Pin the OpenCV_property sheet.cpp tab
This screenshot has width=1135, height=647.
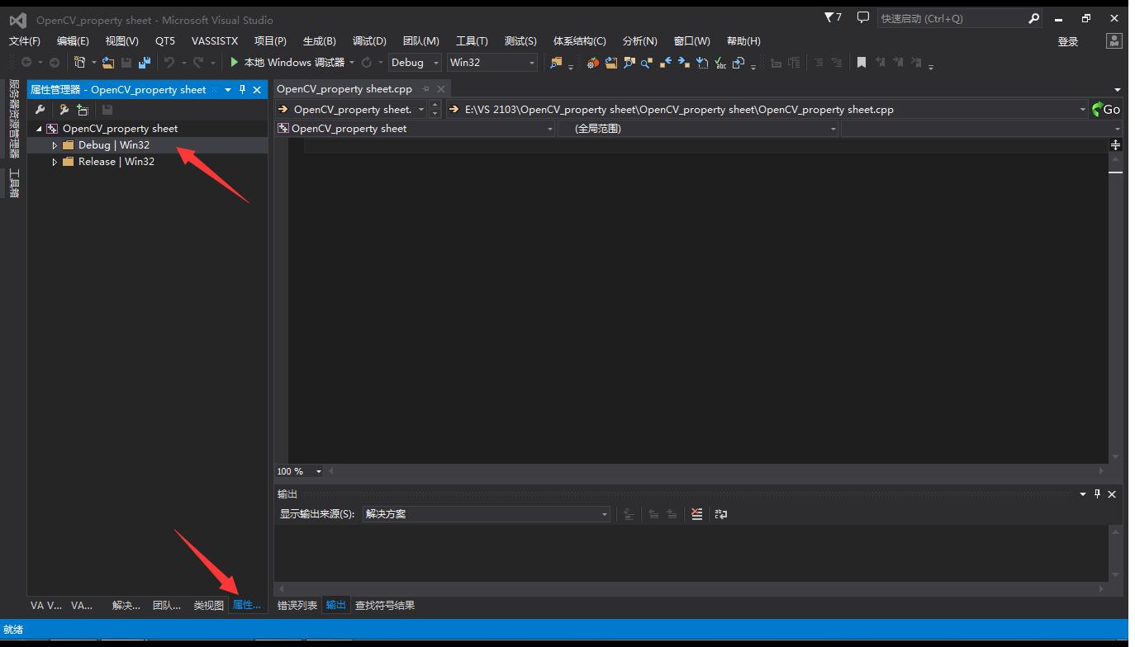pos(426,89)
